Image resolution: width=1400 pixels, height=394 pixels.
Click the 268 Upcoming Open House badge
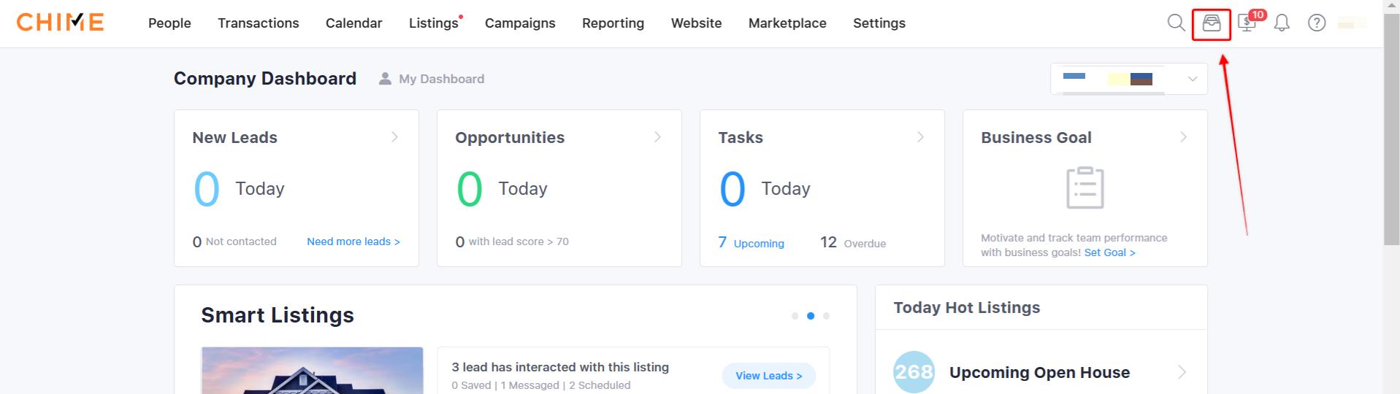(914, 372)
